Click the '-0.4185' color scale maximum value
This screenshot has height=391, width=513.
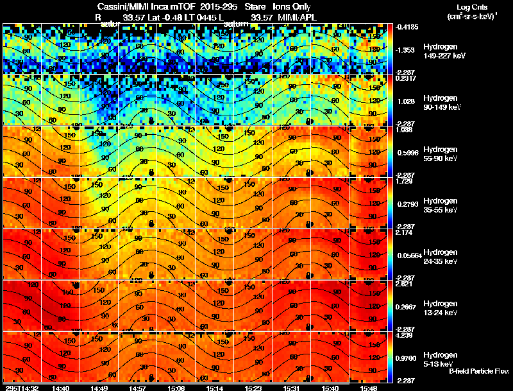coord(407,27)
